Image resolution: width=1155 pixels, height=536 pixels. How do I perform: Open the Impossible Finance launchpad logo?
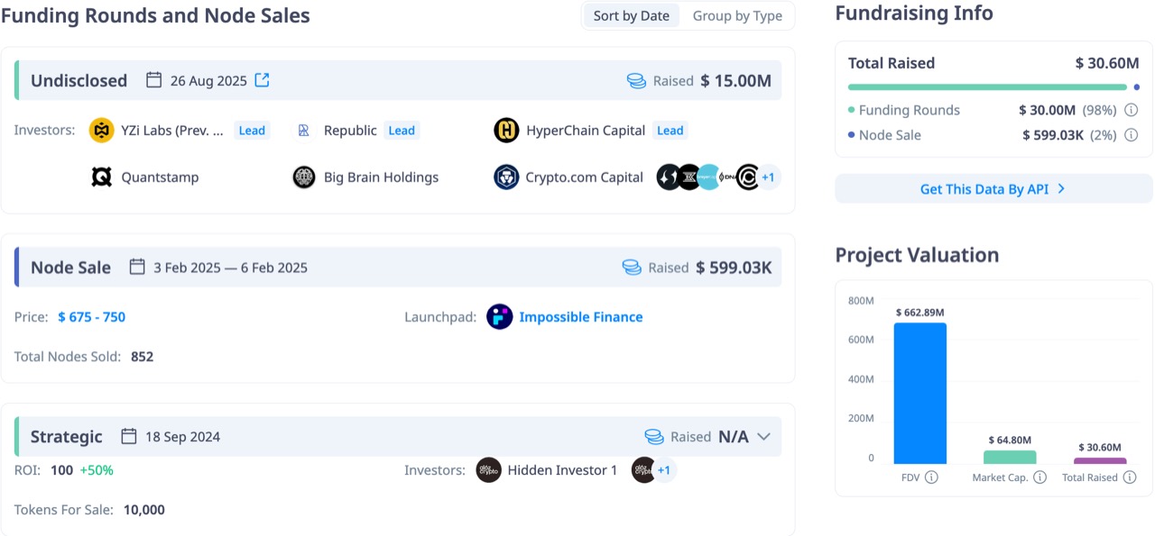pyautogui.click(x=499, y=317)
